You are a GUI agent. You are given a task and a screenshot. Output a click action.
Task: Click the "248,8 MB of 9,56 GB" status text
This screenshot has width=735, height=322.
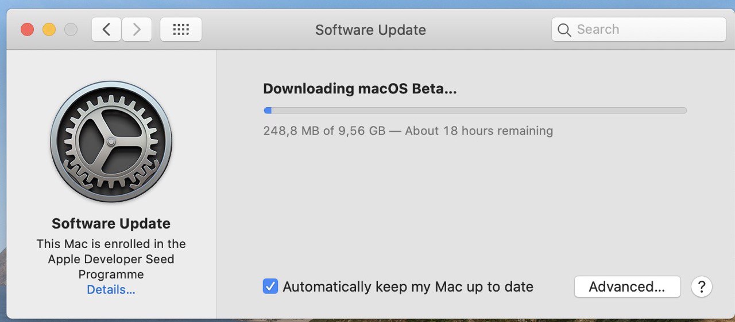point(324,131)
